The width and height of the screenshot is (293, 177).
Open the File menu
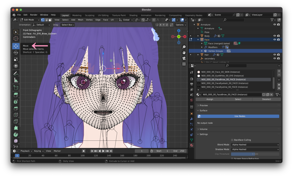19,15
